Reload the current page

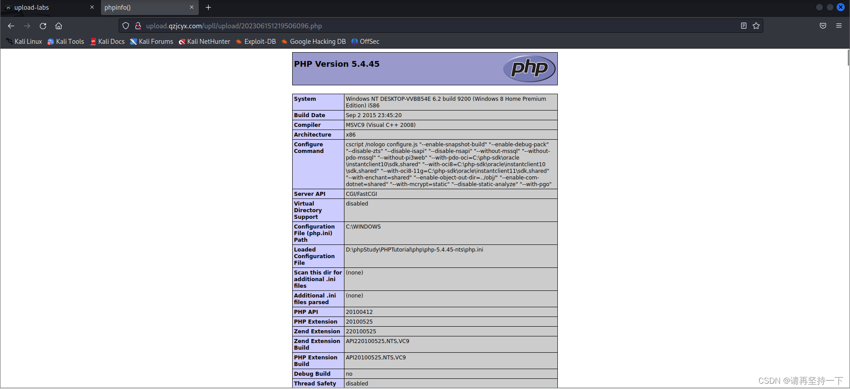click(x=43, y=26)
